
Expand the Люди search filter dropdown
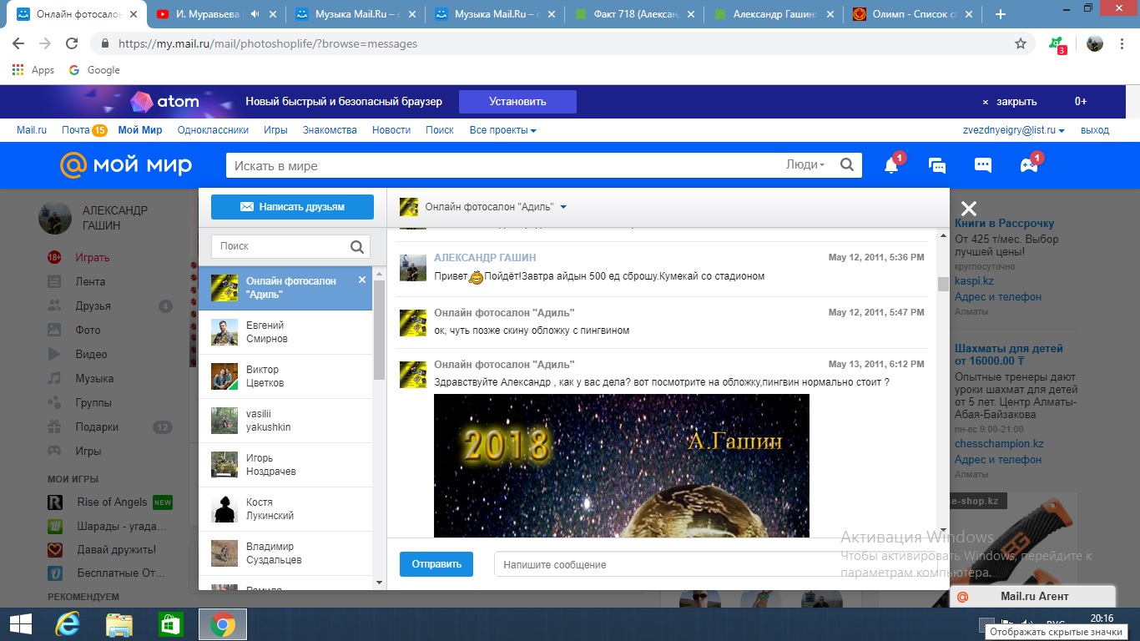click(x=805, y=165)
